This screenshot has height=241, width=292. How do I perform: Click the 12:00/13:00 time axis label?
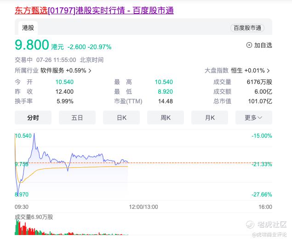pyautogui.click(x=143, y=207)
